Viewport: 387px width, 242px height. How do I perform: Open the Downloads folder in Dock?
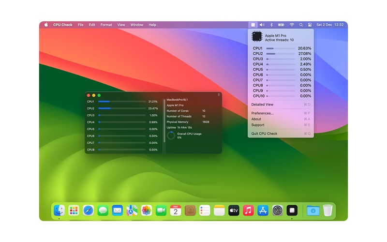pyautogui.click(x=313, y=211)
